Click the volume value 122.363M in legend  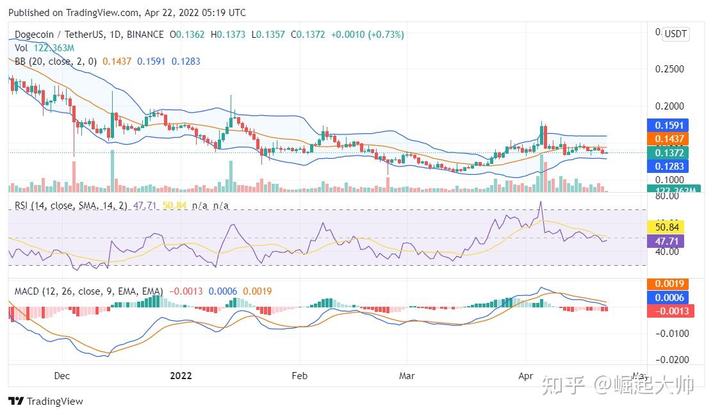pos(54,48)
